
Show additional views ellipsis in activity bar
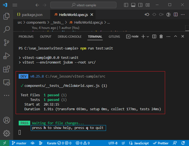[7, 95]
